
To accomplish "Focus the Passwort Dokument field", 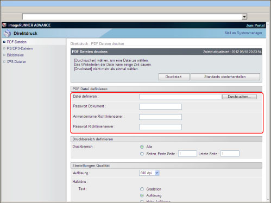I will [160, 106].
